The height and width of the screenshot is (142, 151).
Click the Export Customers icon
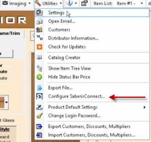point(39,126)
